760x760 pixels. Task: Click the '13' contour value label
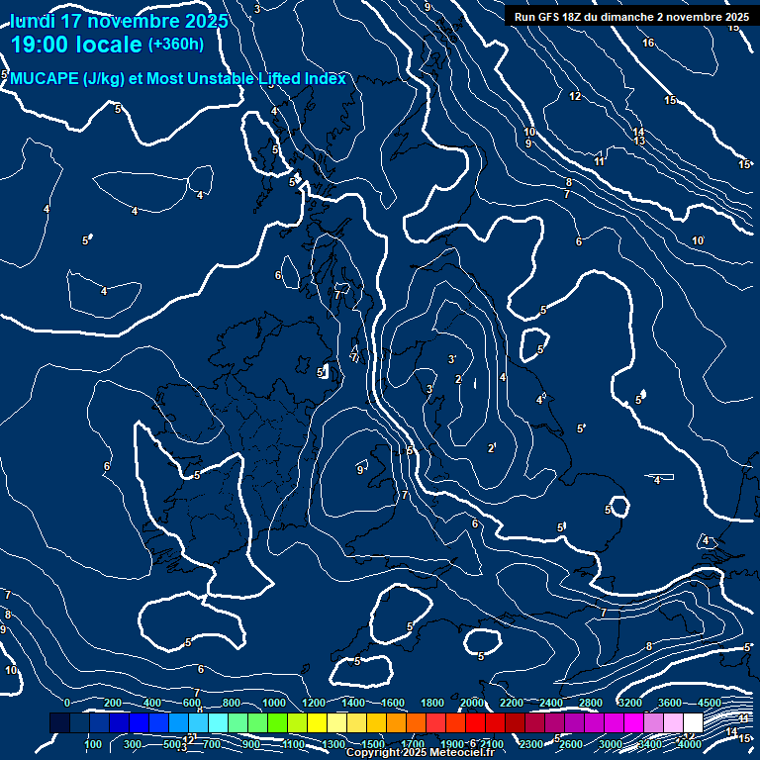coord(639,141)
